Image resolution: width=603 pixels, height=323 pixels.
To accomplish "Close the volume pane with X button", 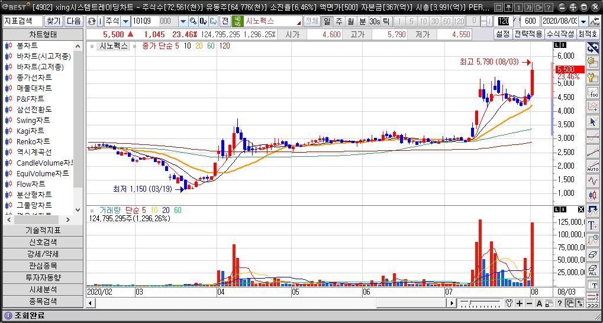I will (x=581, y=209).
